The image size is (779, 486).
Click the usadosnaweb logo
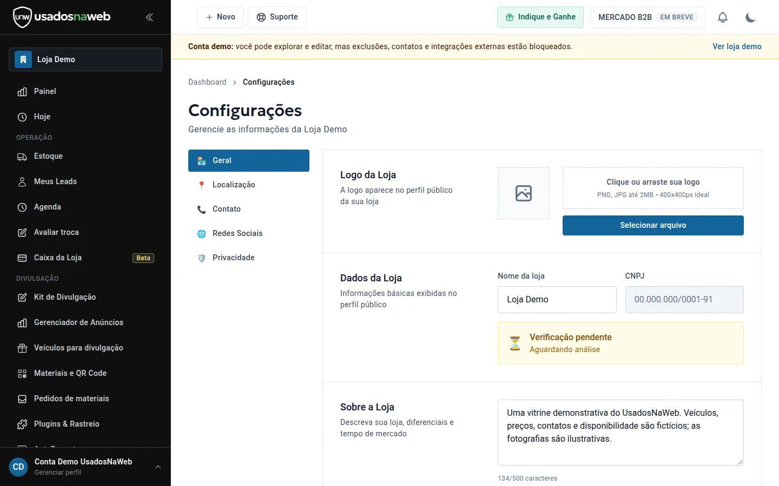click(62, 17)
